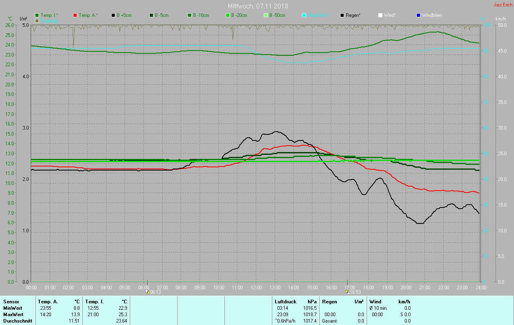
Task: Click 18:00 on the time axis
Action: (x=369, y=287)
